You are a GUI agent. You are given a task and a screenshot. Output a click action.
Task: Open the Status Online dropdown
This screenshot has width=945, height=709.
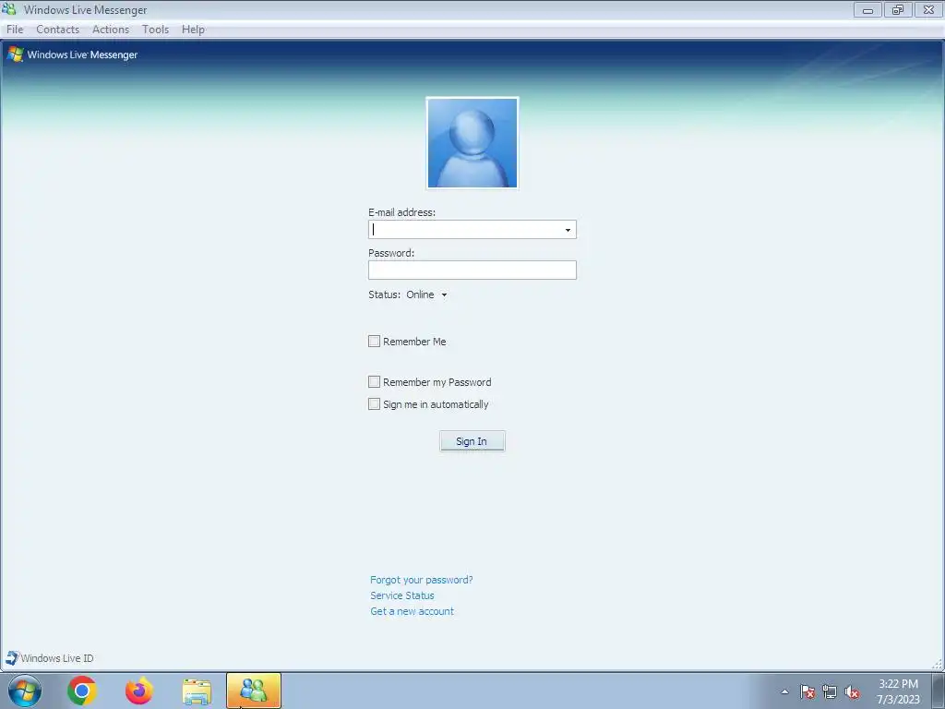(426, 294)
